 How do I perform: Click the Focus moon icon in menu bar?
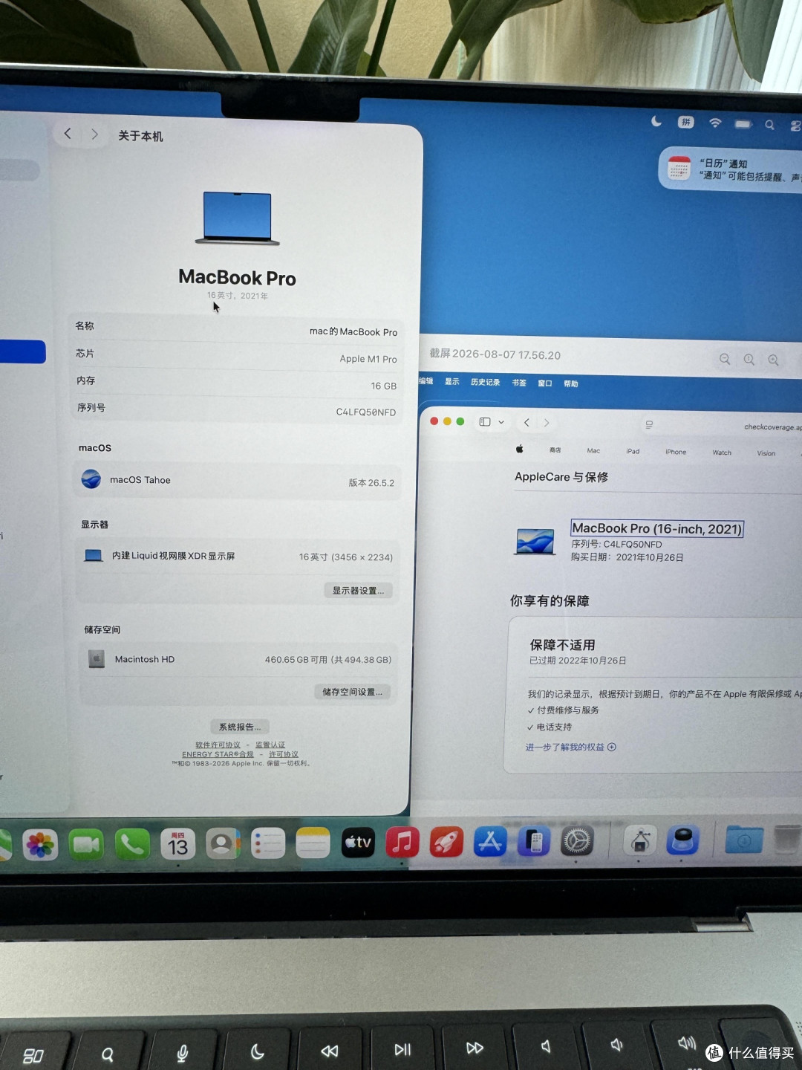[656, 121]
